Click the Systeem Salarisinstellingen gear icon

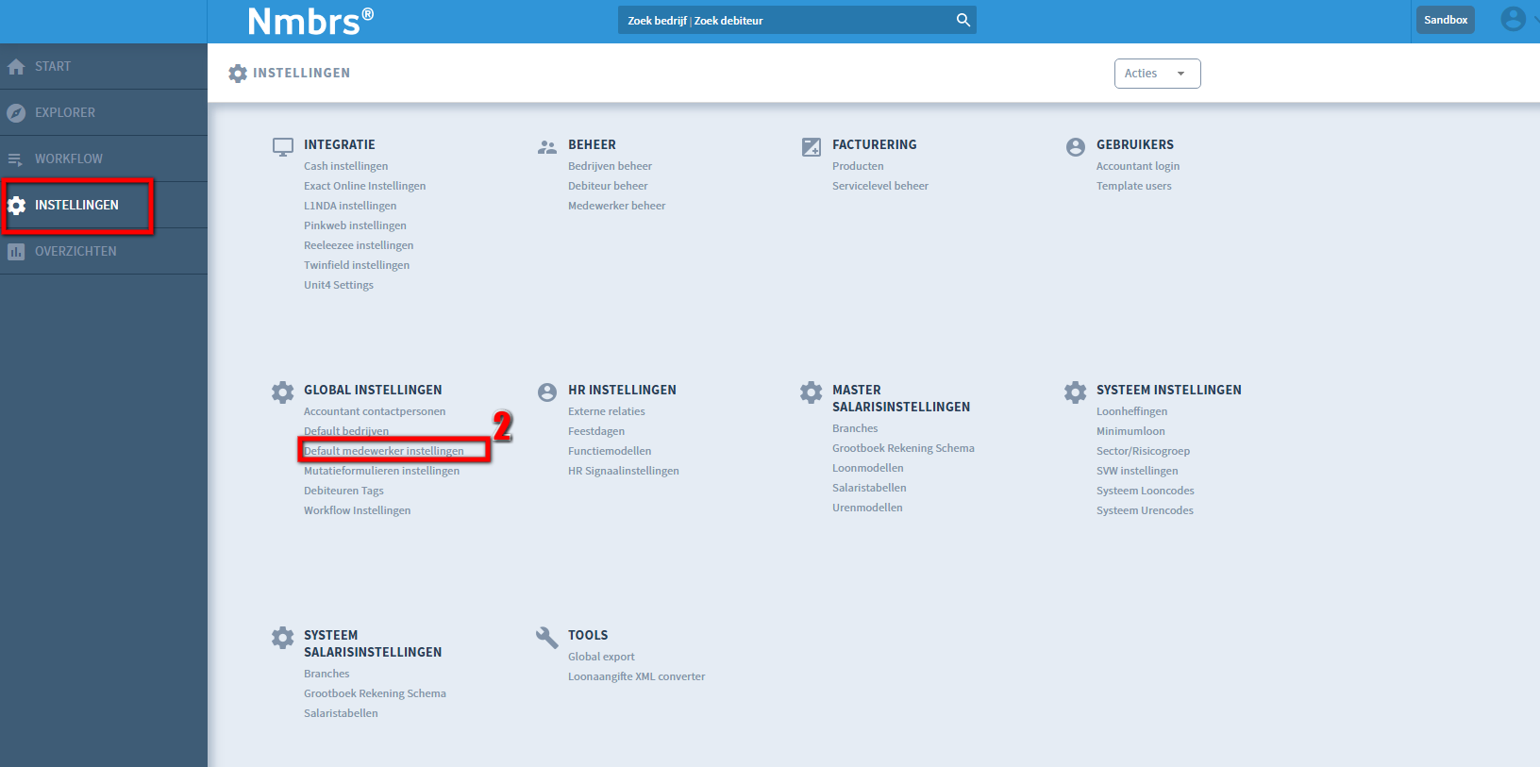coord(283,638)
